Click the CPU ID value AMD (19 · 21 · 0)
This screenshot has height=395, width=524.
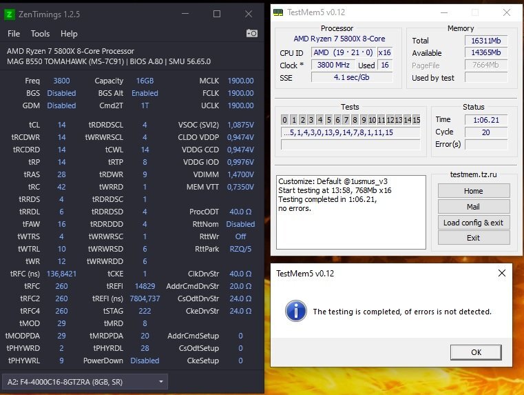click(x=343, y=52)
